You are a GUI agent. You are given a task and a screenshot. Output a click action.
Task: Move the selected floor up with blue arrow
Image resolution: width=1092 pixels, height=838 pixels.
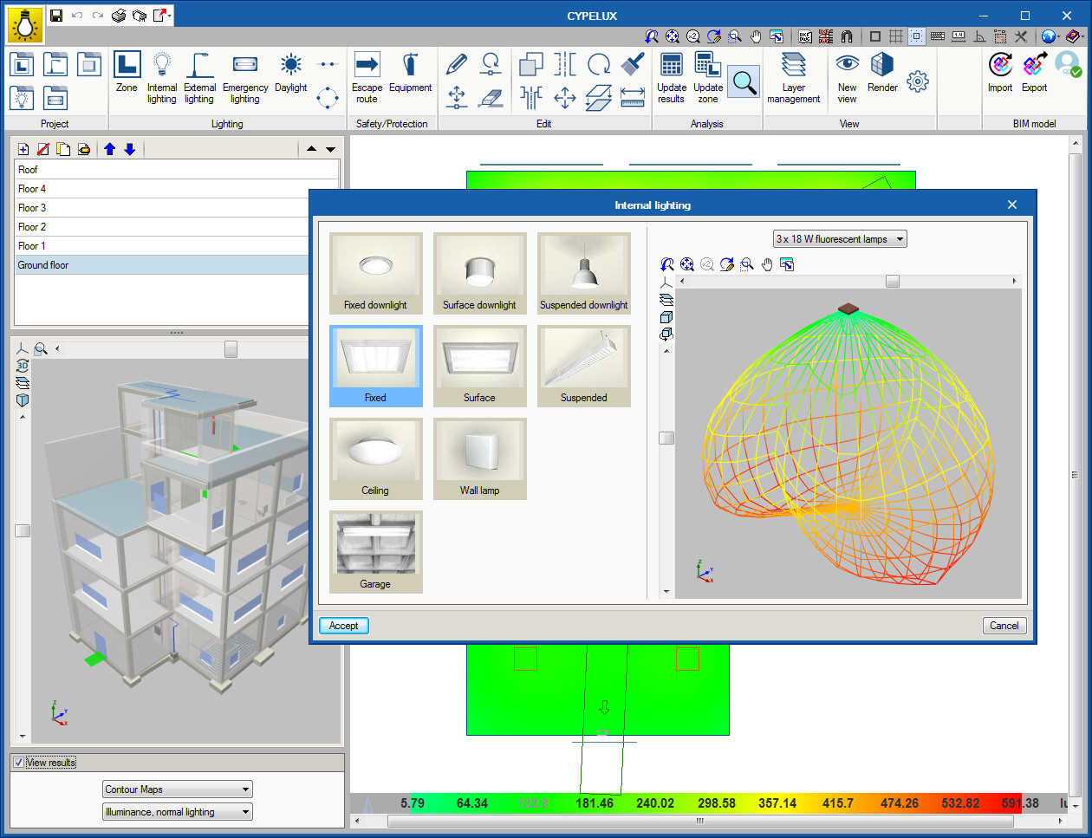click(x=109, y=149)
